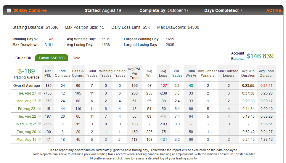Open note icon for Tue, Aug 27
Image resolution: width=286 pixels, height=163 pixels.
39,93
